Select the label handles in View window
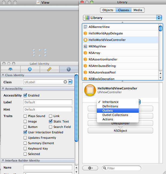The image size is (166, 174). (40, 53)
